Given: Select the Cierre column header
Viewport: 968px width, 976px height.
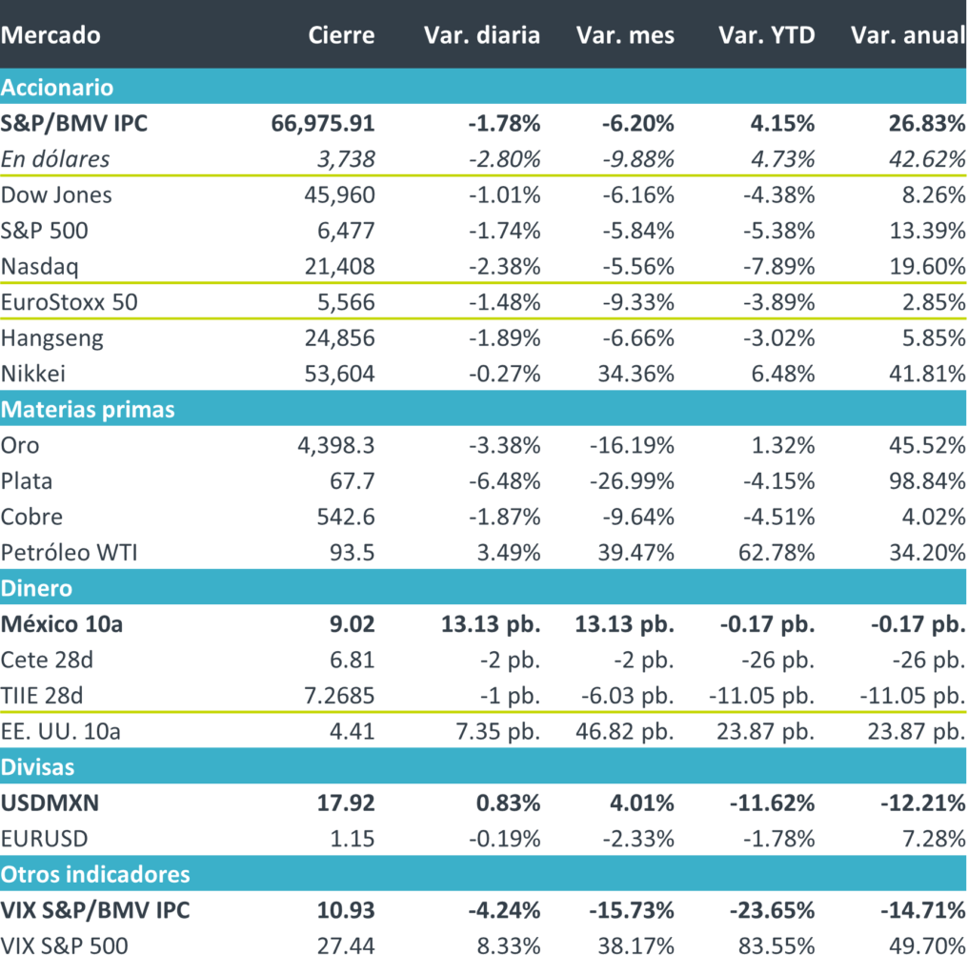Looking at the screenshot, I should tap(341, 36).
